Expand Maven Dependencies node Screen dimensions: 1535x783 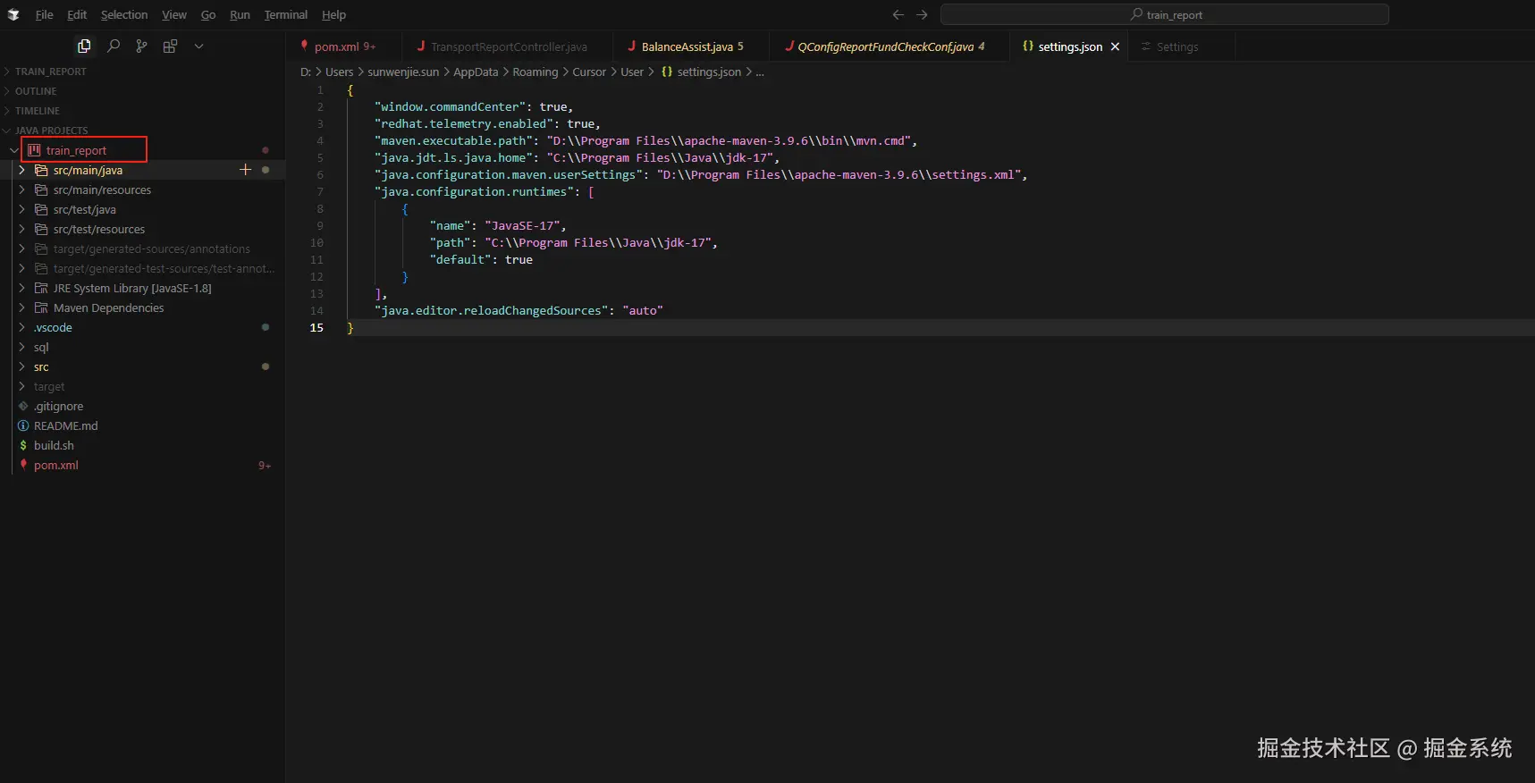(21, 307)
